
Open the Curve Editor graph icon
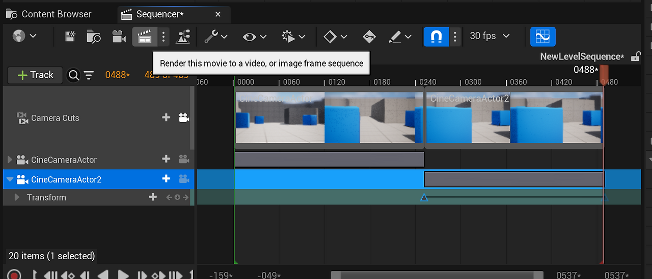pos(542,37)
